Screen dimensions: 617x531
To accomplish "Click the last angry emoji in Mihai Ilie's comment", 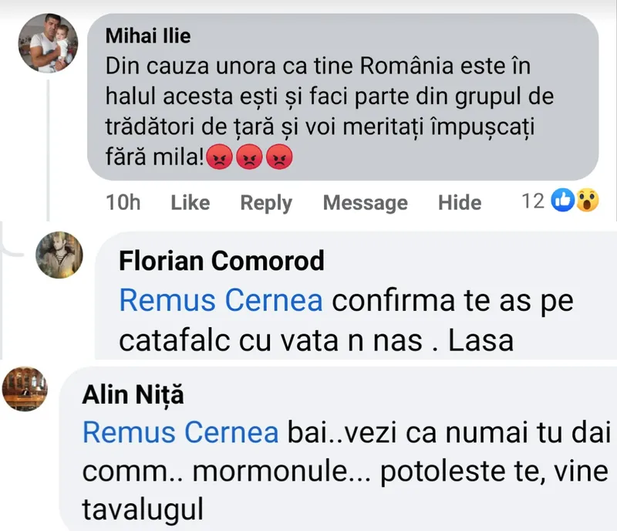I will tap(278, 157).
